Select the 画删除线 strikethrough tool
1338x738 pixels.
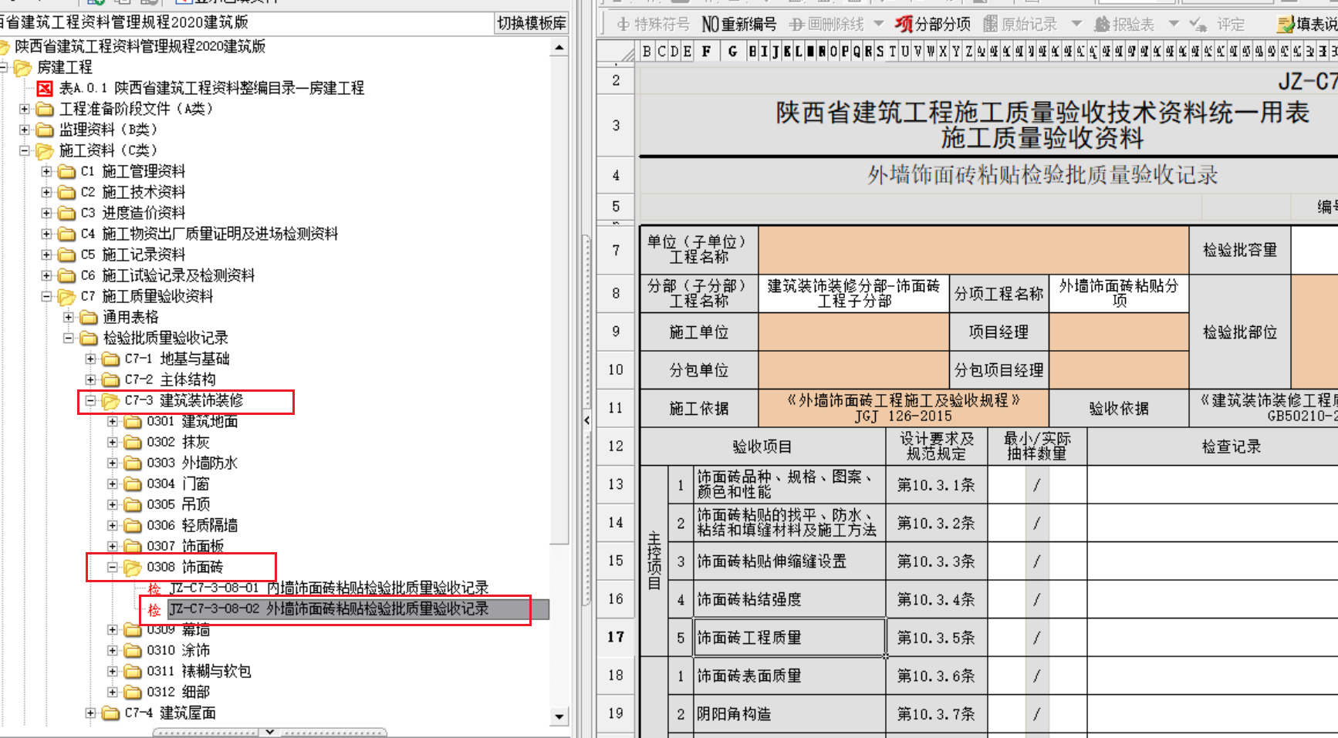[826, 25]
